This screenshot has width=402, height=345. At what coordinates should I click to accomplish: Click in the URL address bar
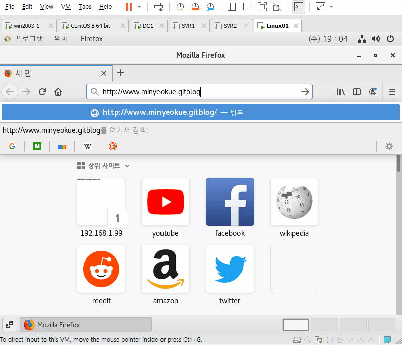click(199, 92)
